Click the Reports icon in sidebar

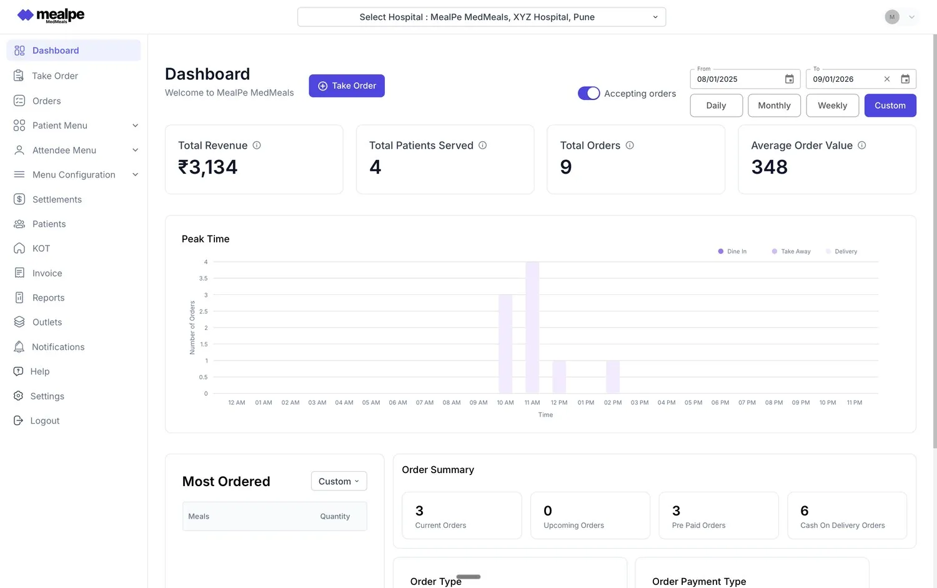pos(19,297)
